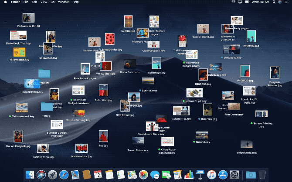The height and width of the screenshot is (182, 292).
Task: Open the Apple menu
Action: (x=4, y=2)
